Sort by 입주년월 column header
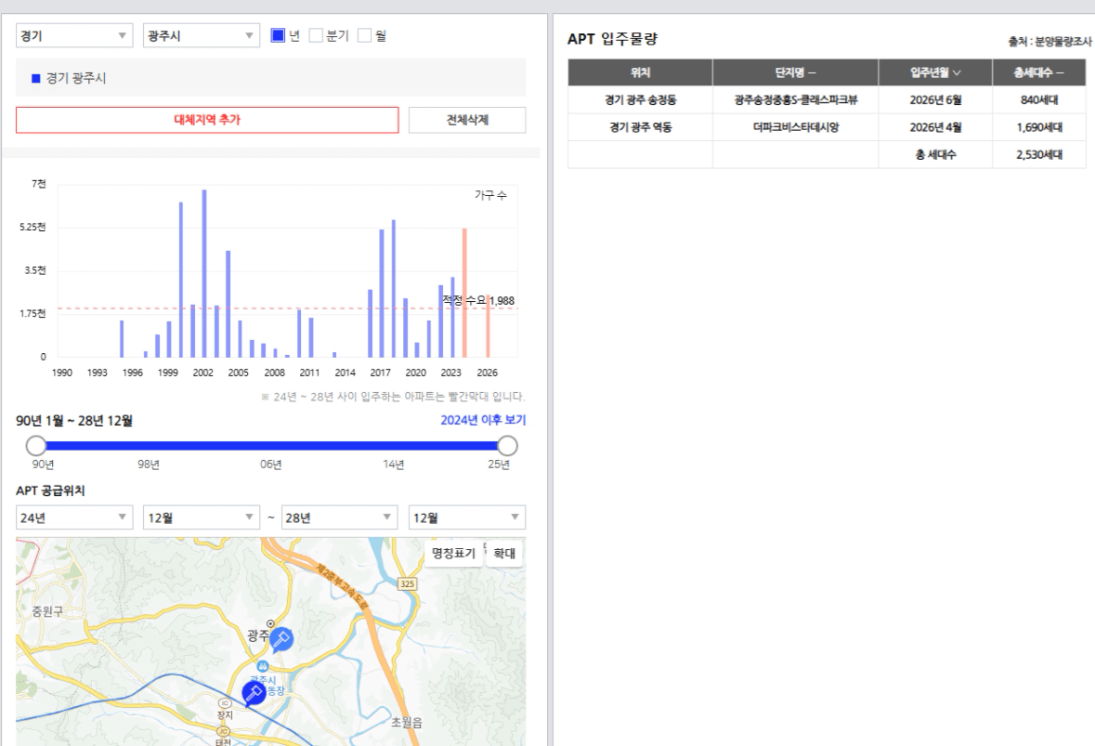1095x746 pixels. 935,72
